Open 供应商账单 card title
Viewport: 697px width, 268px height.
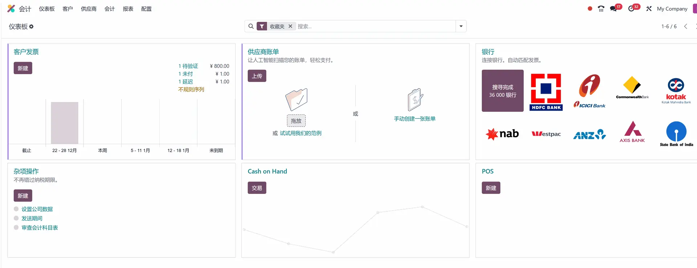click(x=263, y=52)
